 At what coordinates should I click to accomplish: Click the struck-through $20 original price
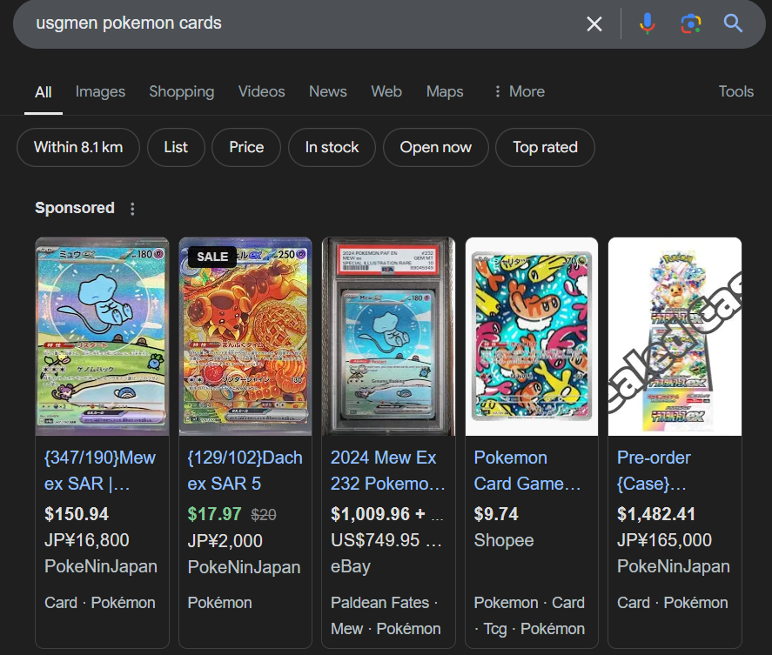click(264, 515)
